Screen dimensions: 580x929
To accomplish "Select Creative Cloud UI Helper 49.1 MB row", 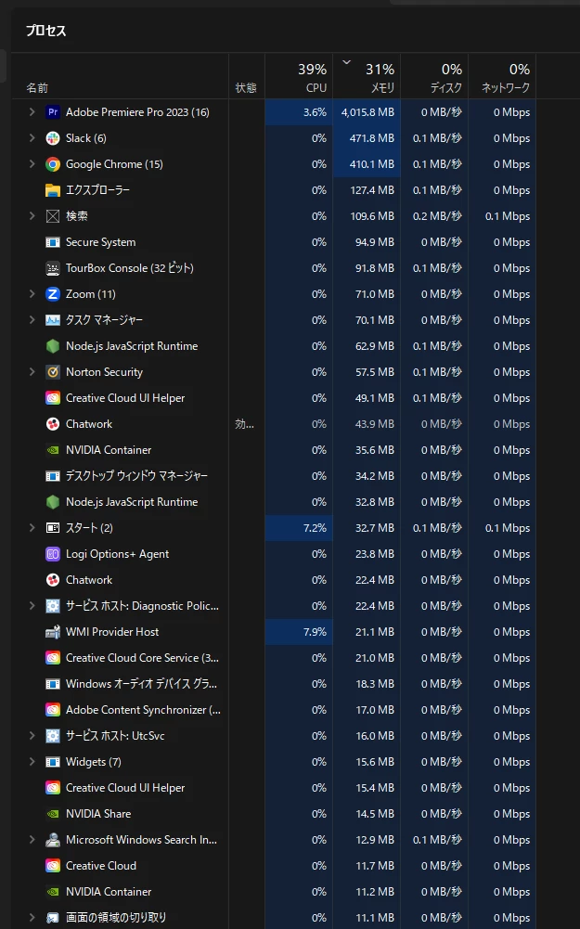I will point(274,398).
